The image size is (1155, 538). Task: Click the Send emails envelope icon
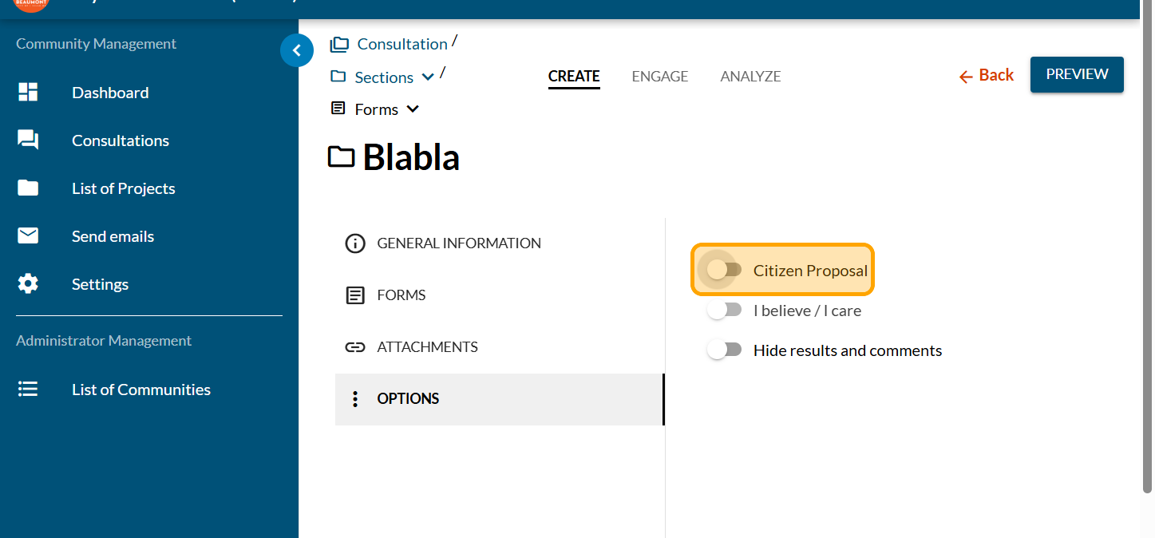[28, 236]
